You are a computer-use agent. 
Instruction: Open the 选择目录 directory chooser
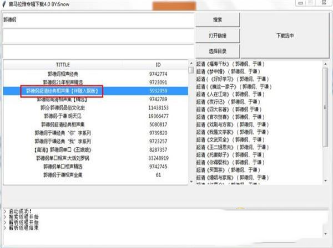click(217, 51)
